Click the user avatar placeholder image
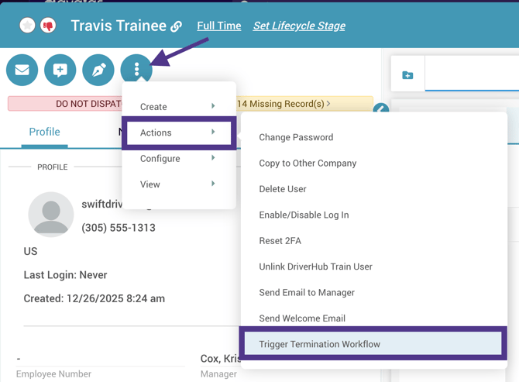 coord(51,214)
